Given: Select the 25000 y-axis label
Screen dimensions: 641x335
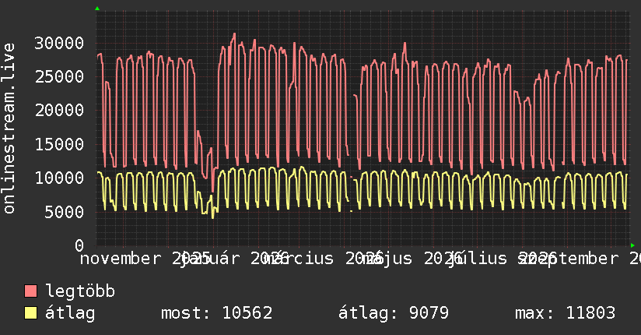Looking at the screenshot, I should (59, 76).
